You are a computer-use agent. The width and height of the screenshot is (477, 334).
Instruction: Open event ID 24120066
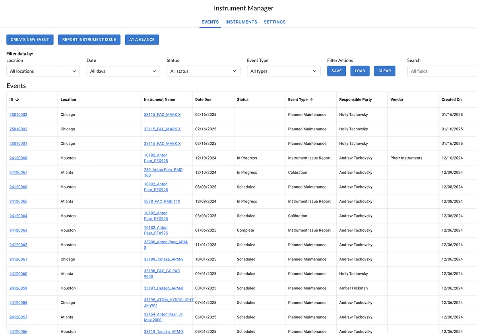(x=18, y=187)
